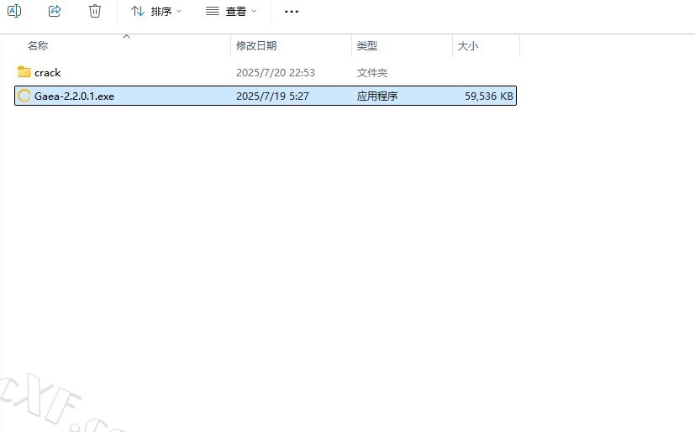Click the date 2025/7/20 22:53

[x=276, y=73]
